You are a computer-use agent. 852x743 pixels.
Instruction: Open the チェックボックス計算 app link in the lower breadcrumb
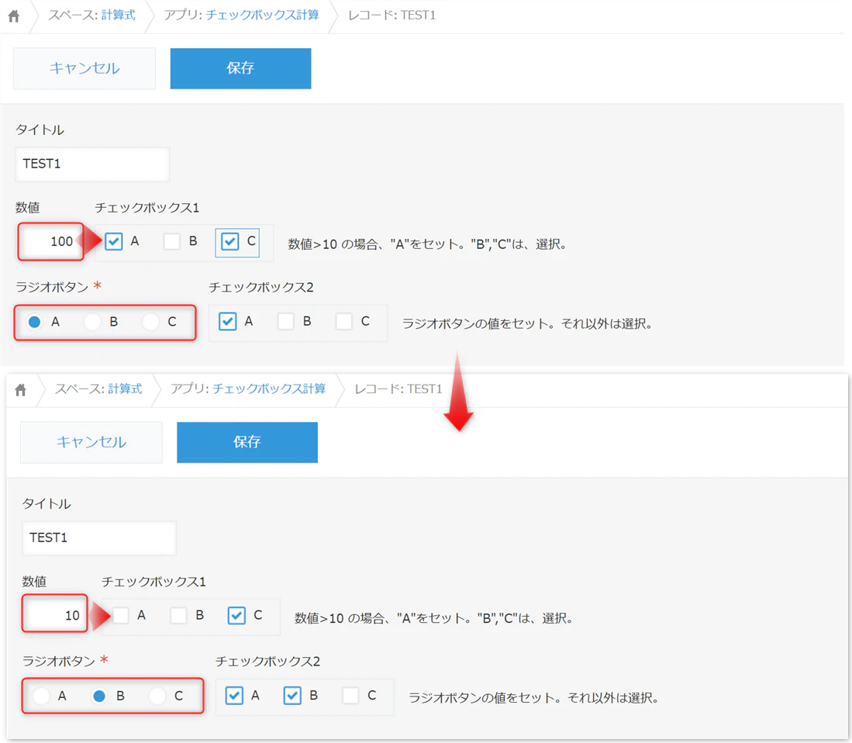(x=269, y=389)
